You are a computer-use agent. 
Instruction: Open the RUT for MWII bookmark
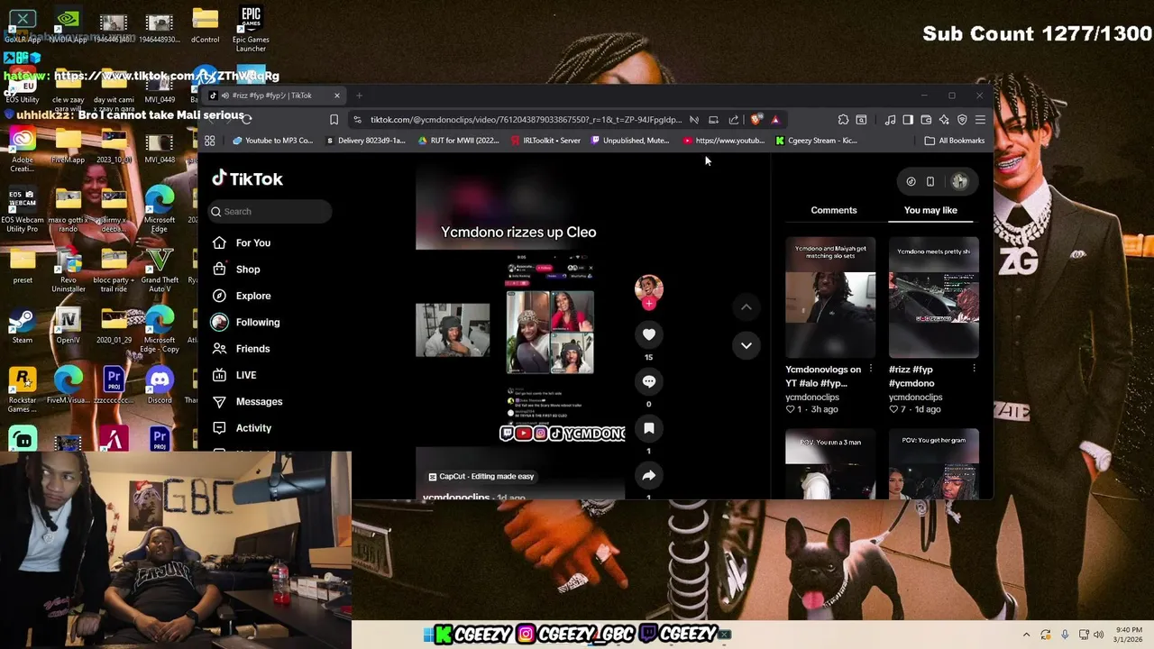coord(459,141)
